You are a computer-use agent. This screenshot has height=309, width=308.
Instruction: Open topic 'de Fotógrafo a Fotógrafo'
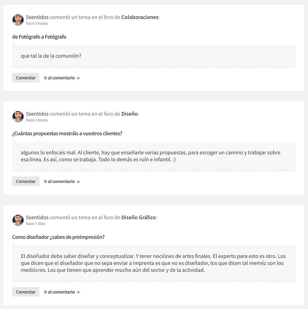39,37
